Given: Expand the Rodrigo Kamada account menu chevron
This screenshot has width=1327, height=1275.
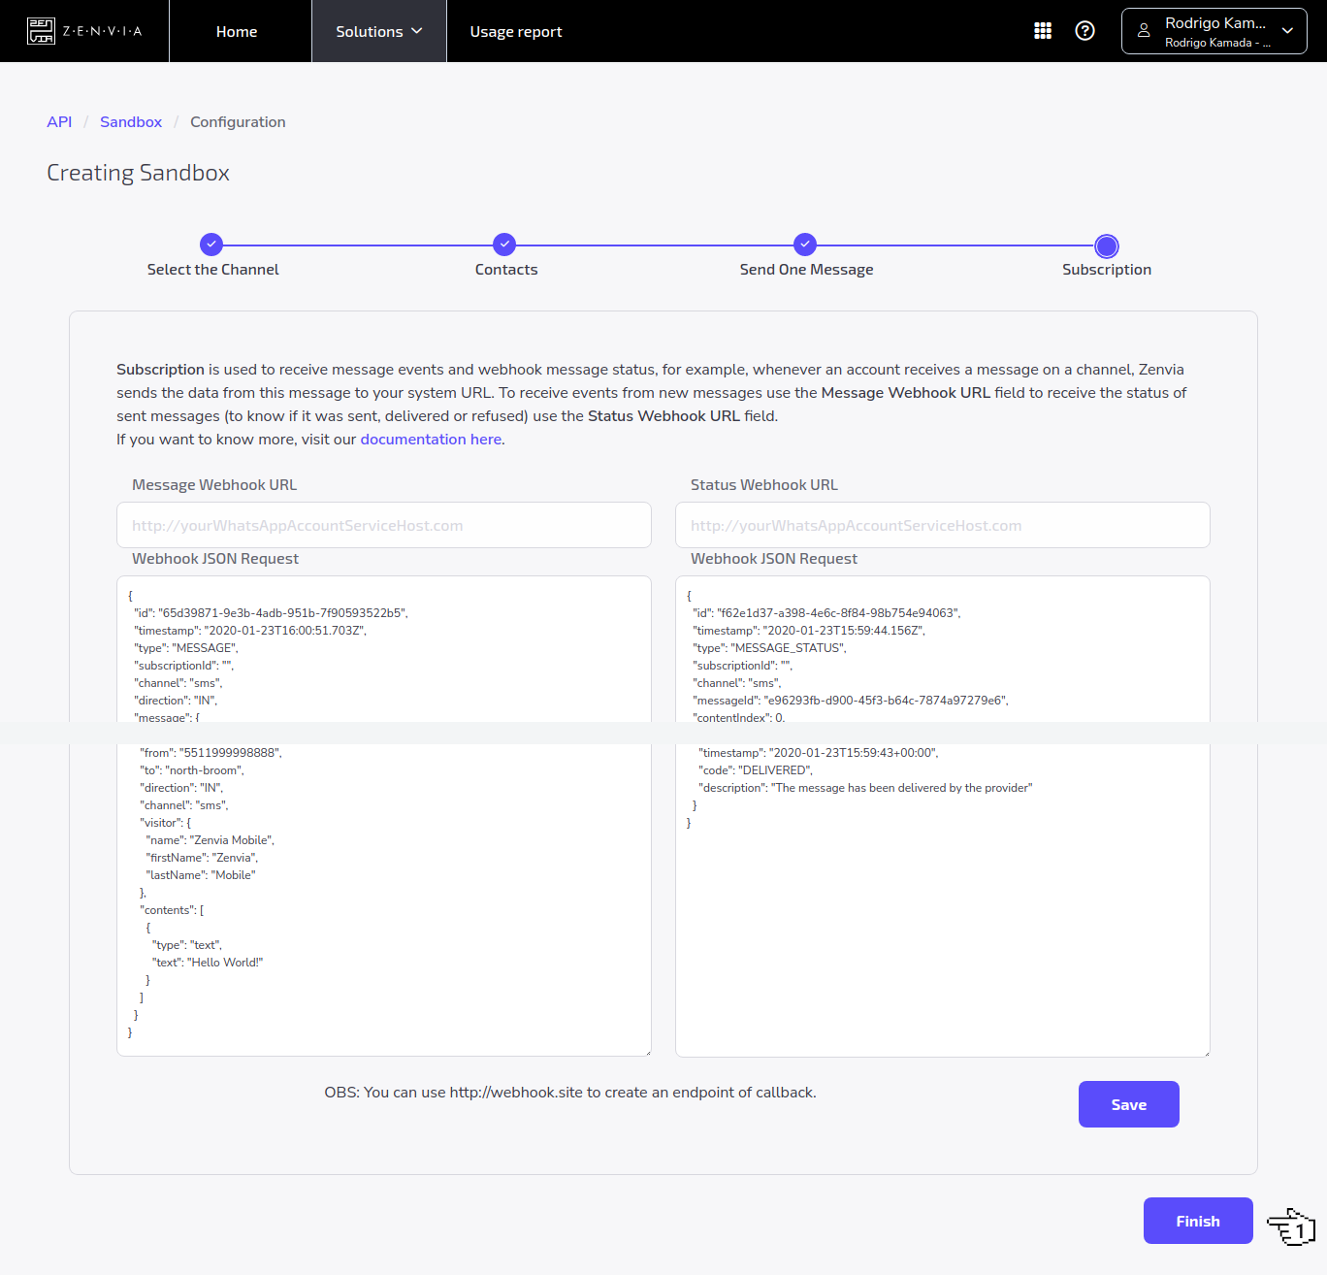Looking at the screenshot, I should pos(1287,30).
